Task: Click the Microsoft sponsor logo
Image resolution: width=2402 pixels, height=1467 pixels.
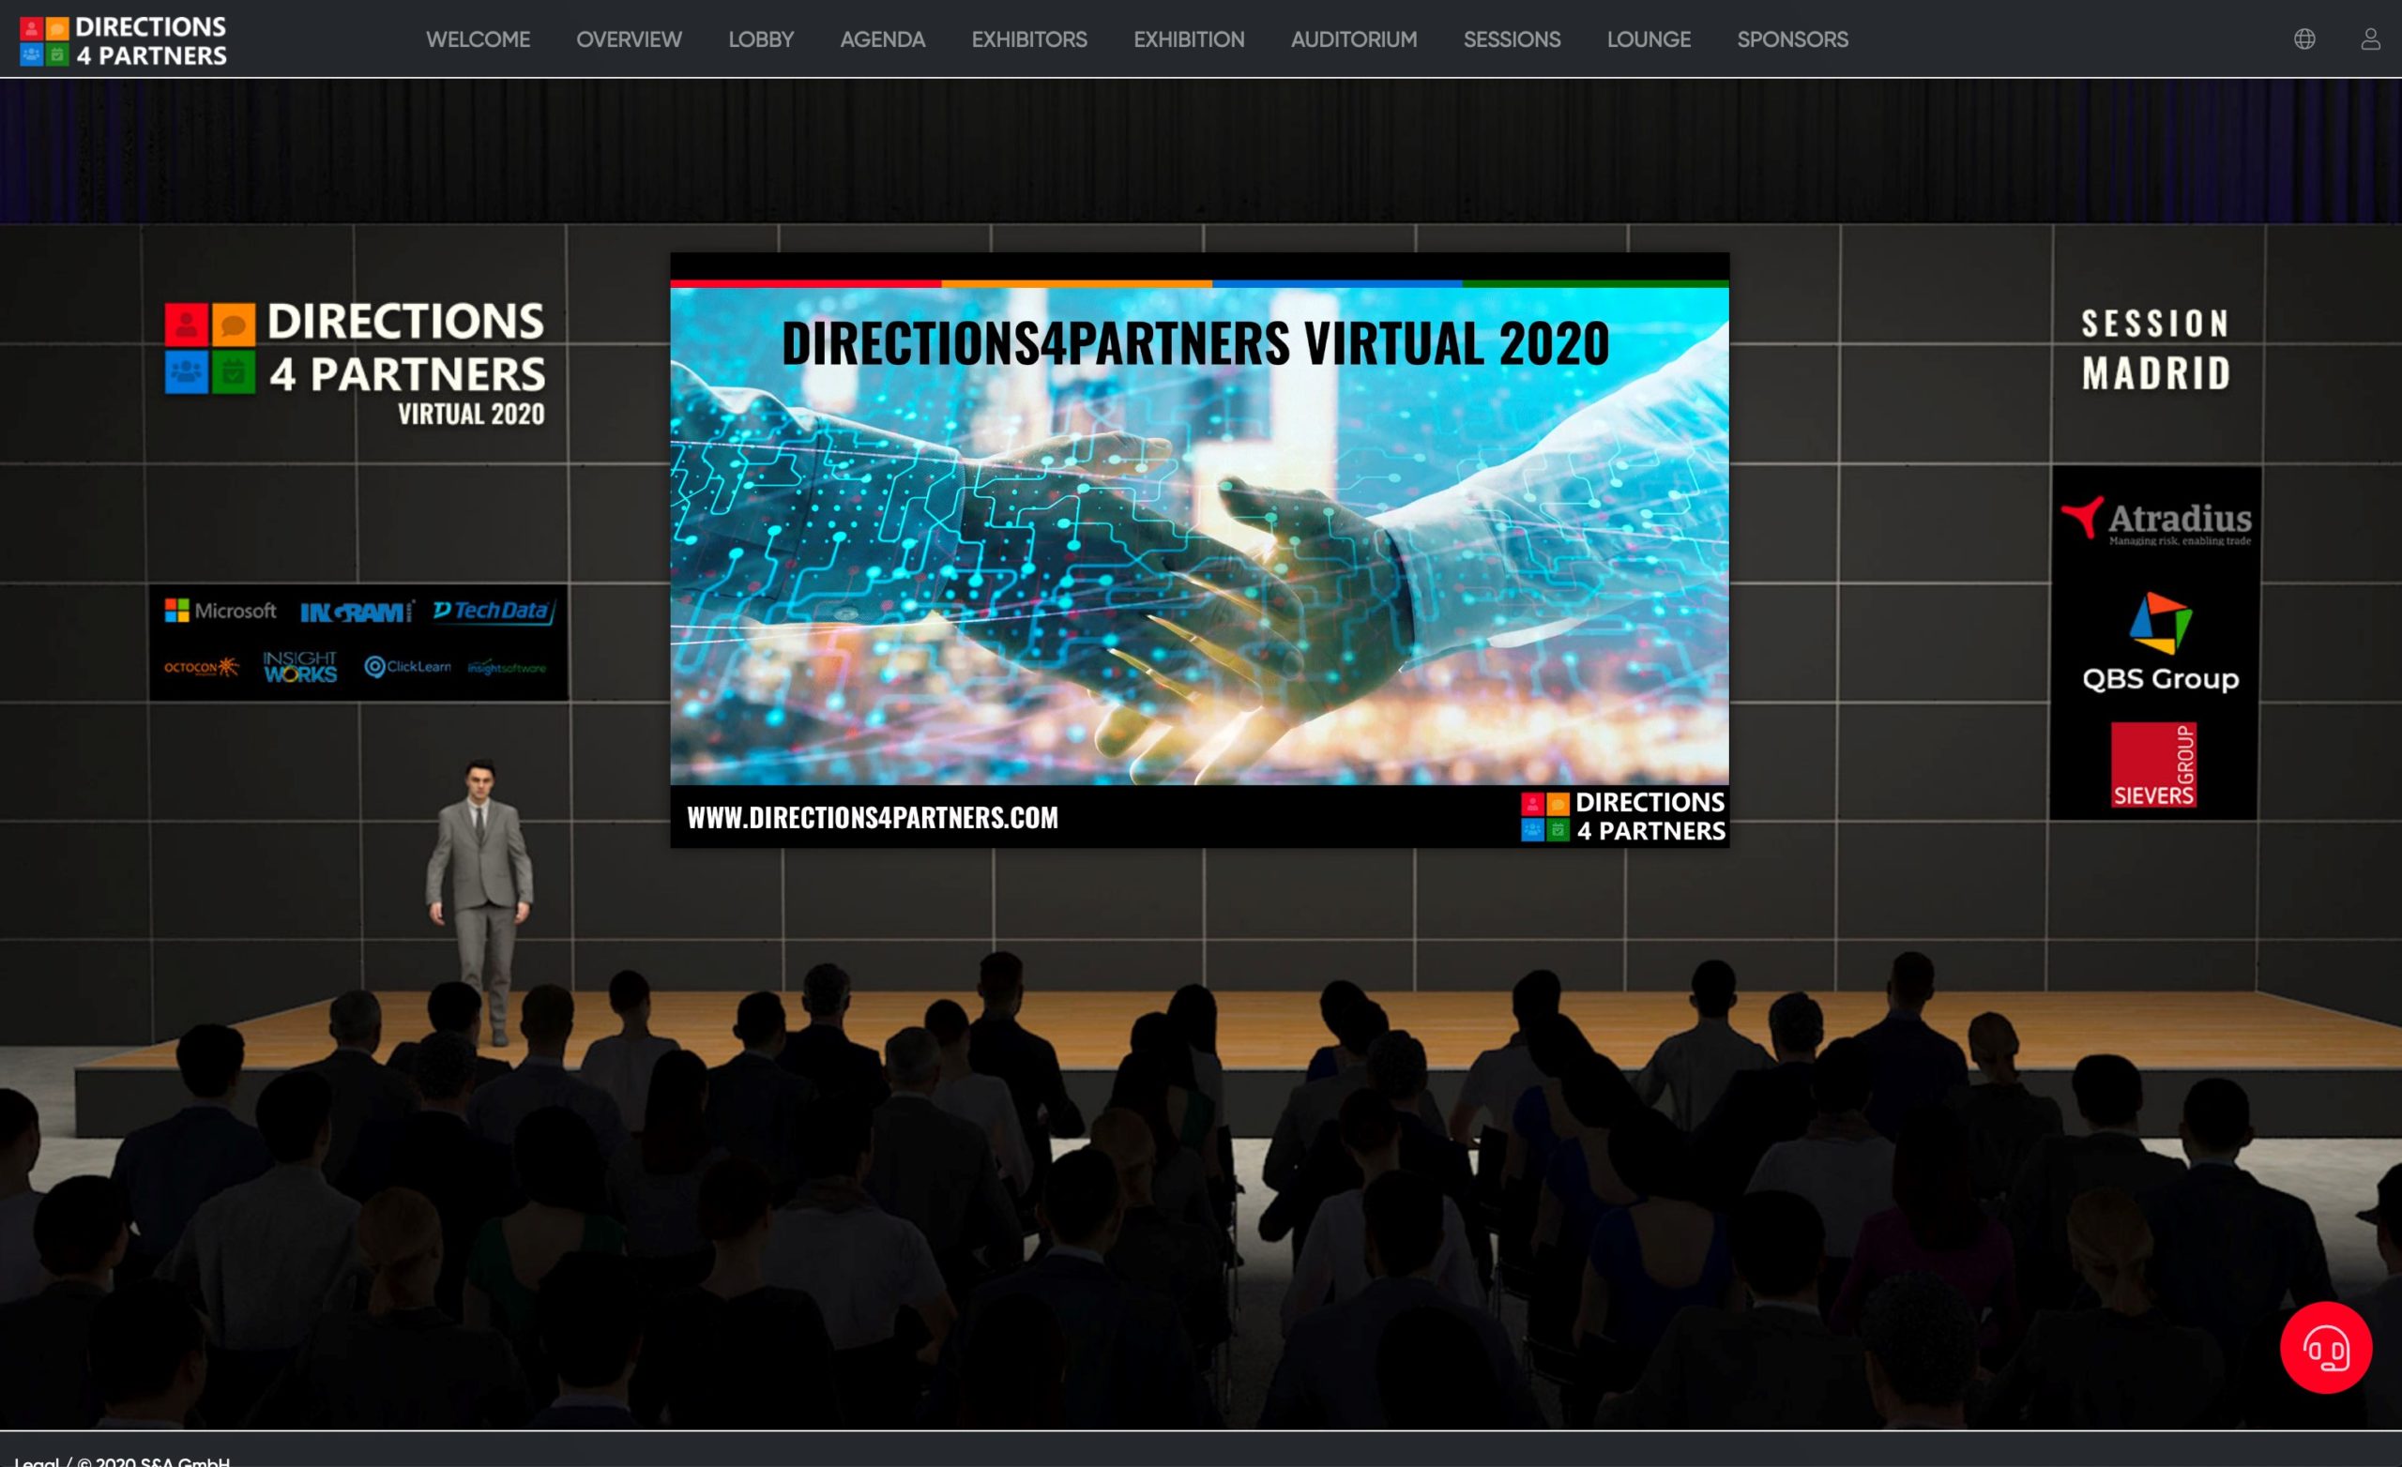Action: pyautogui.click(x=220, y=612)
